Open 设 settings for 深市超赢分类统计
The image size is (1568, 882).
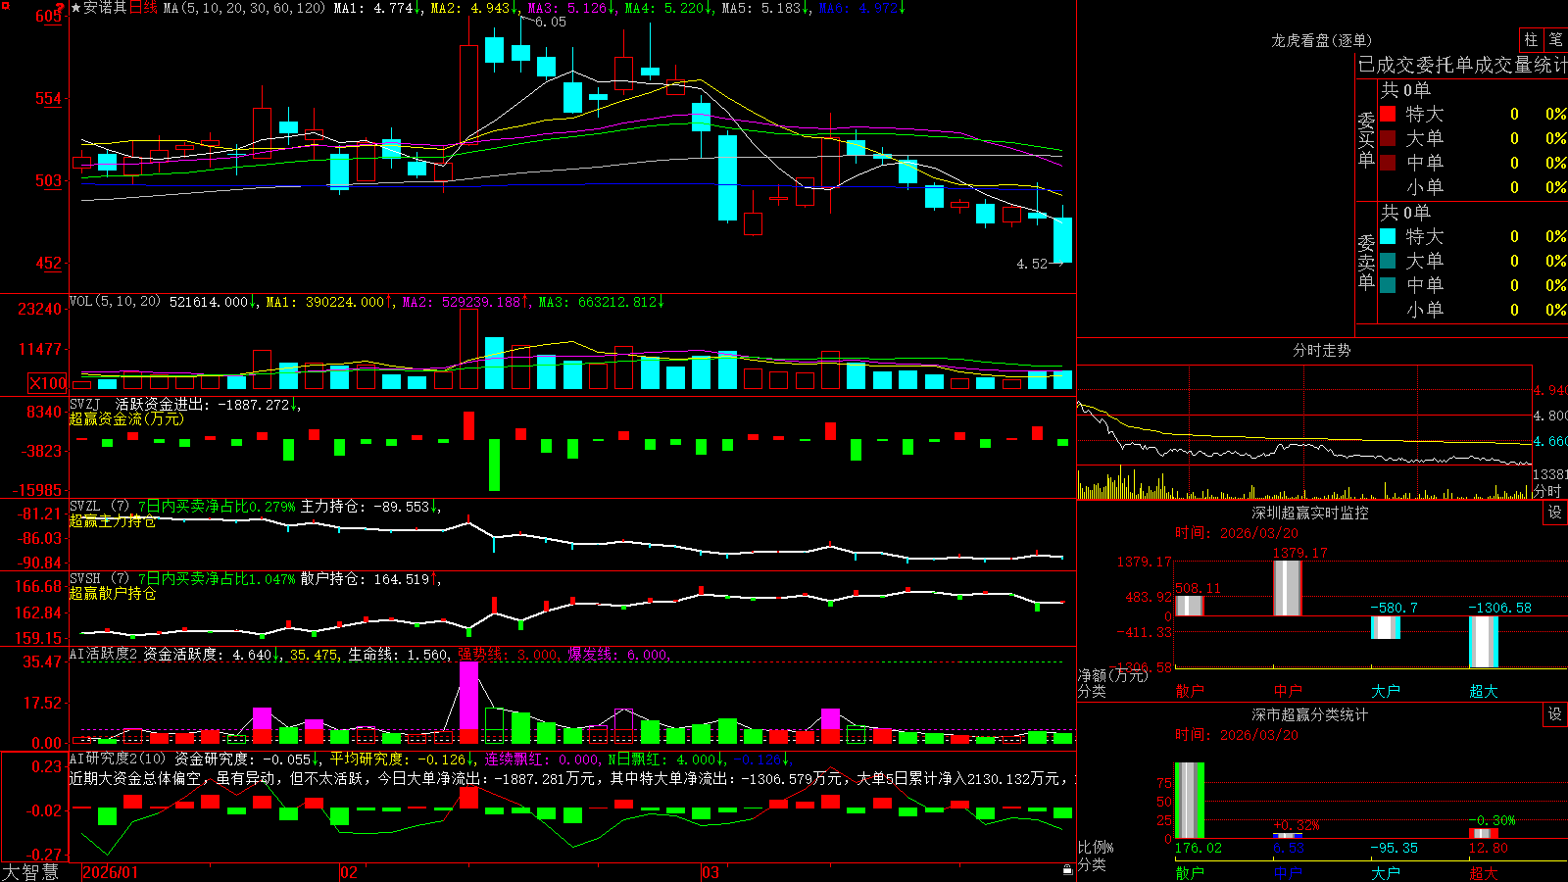coord(1555,714)
